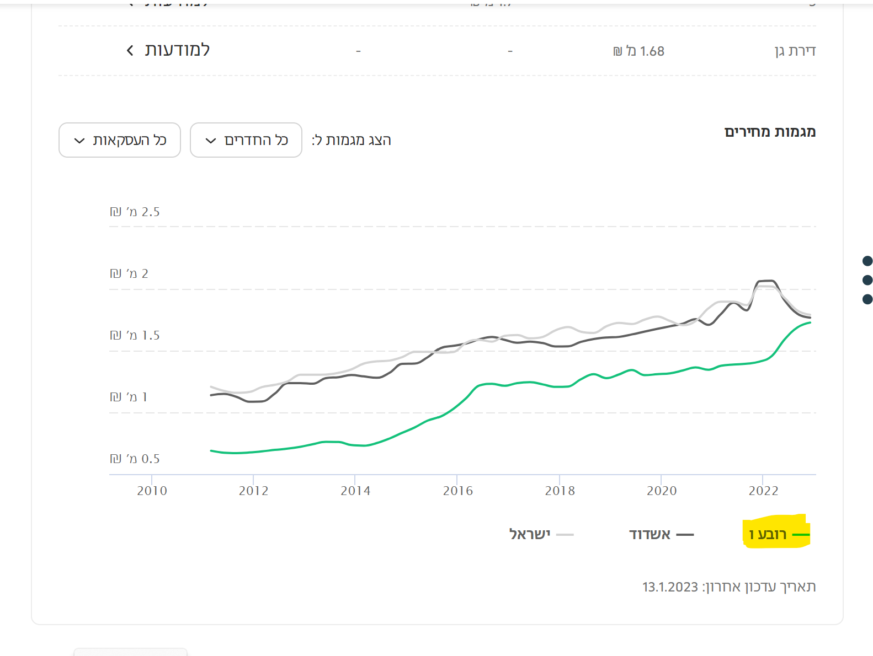Select the top dot on right edge
873x656 pixels.
pyautogui.click(x=867, y=261)
